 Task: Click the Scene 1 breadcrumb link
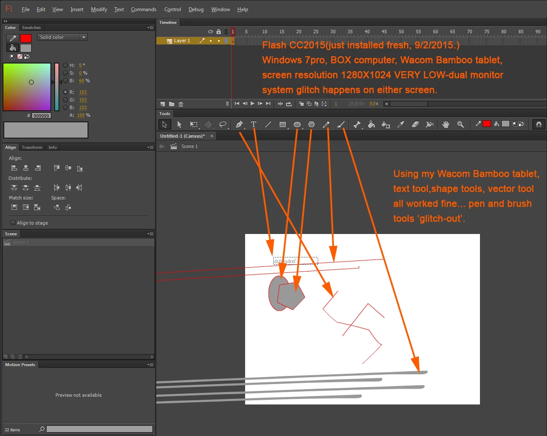189,146
